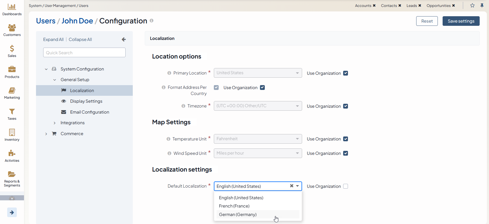Collapse the configuration panel with left arrow
Viewport: 489px width, 224px height.
[124, 39]
